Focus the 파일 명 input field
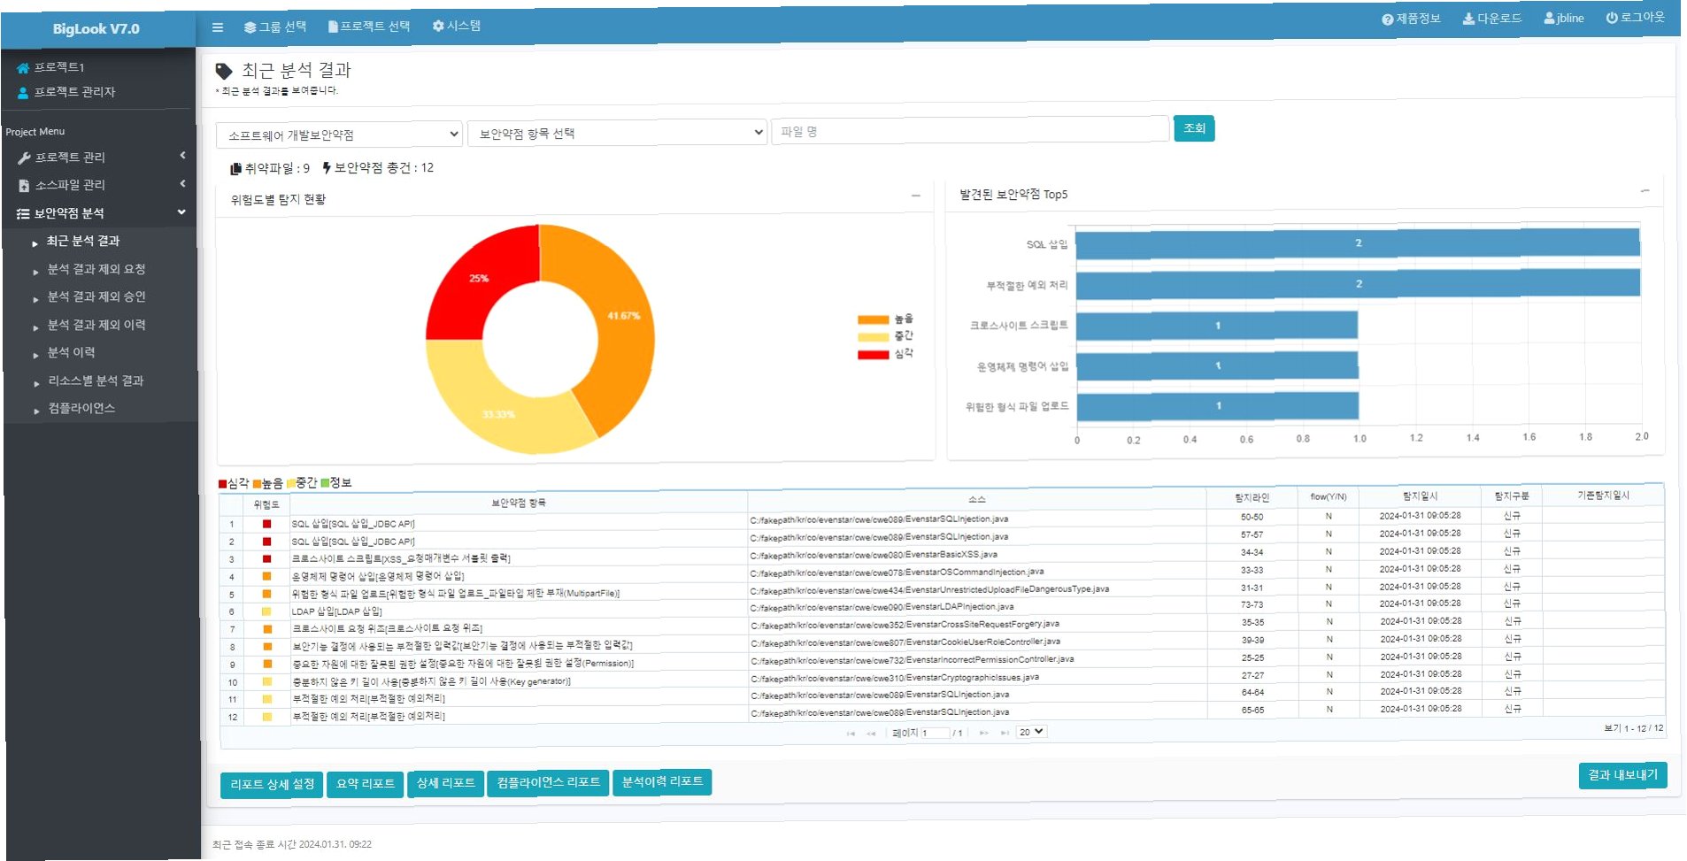This screenshot has width=1687, height=861. (x=970, y=130)
